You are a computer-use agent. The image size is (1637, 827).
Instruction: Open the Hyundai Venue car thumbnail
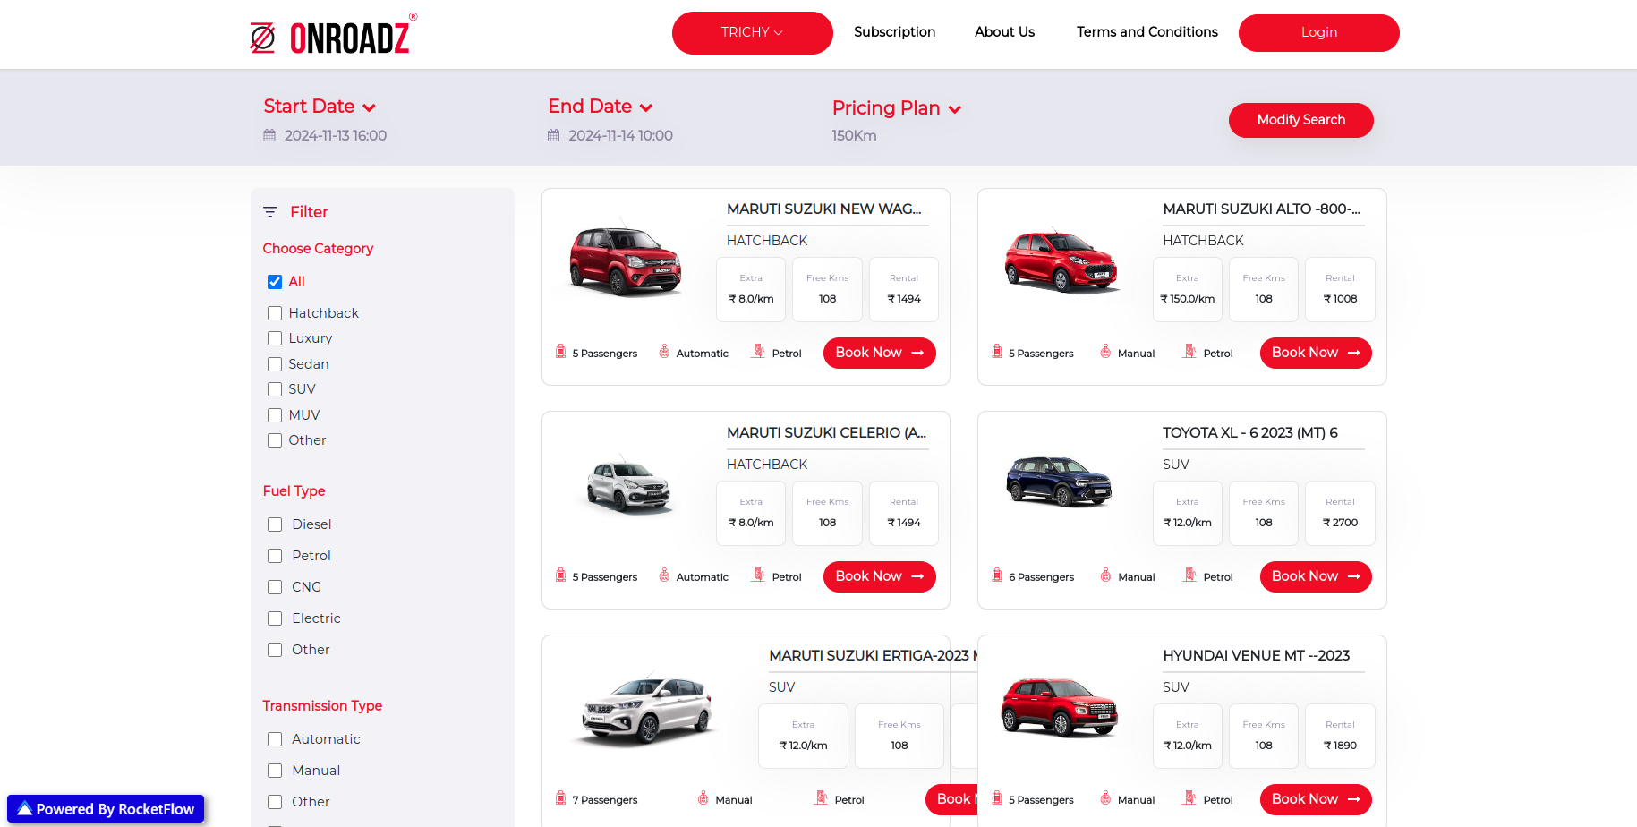(1060, 707)
